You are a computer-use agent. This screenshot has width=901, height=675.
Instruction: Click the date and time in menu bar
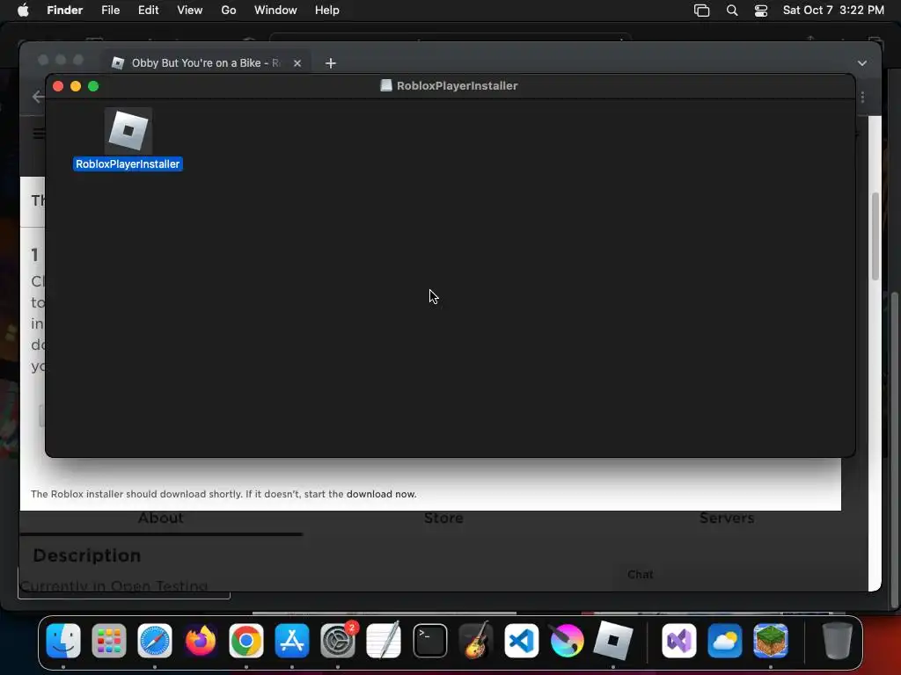click(x=833, y=11)
